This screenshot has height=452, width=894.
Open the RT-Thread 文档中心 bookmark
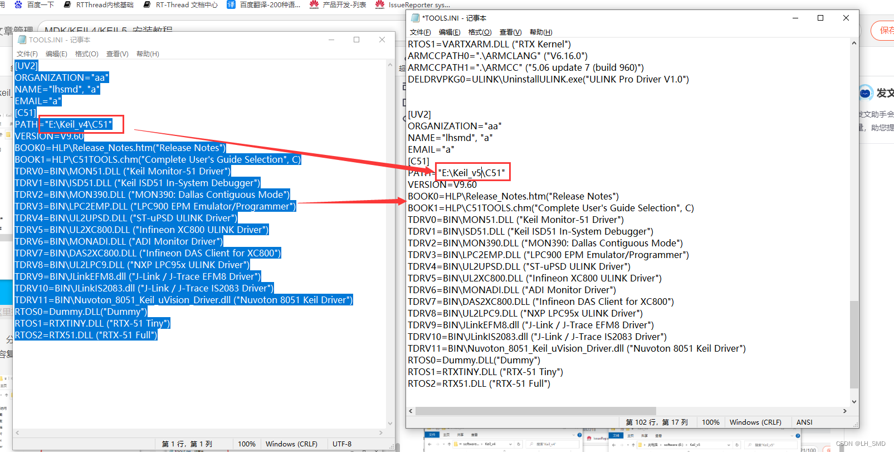coord(180,4)
